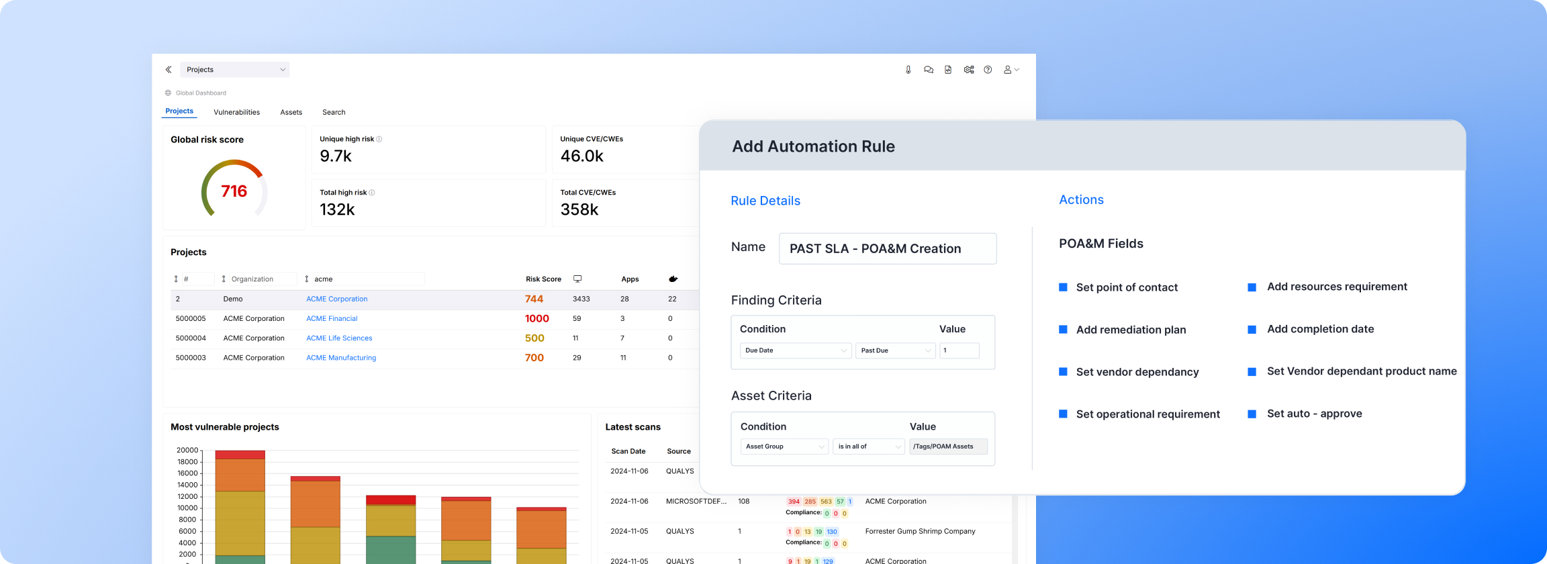The width and height of the screenshot is (1547, 564).
Task: Click the rule Name input field
Action: point(888,248)
